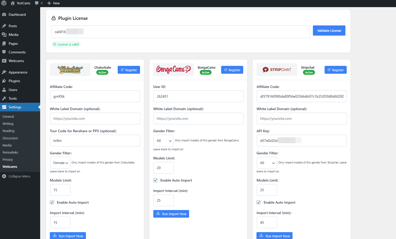Click the Validate License button

coord(329,31)
